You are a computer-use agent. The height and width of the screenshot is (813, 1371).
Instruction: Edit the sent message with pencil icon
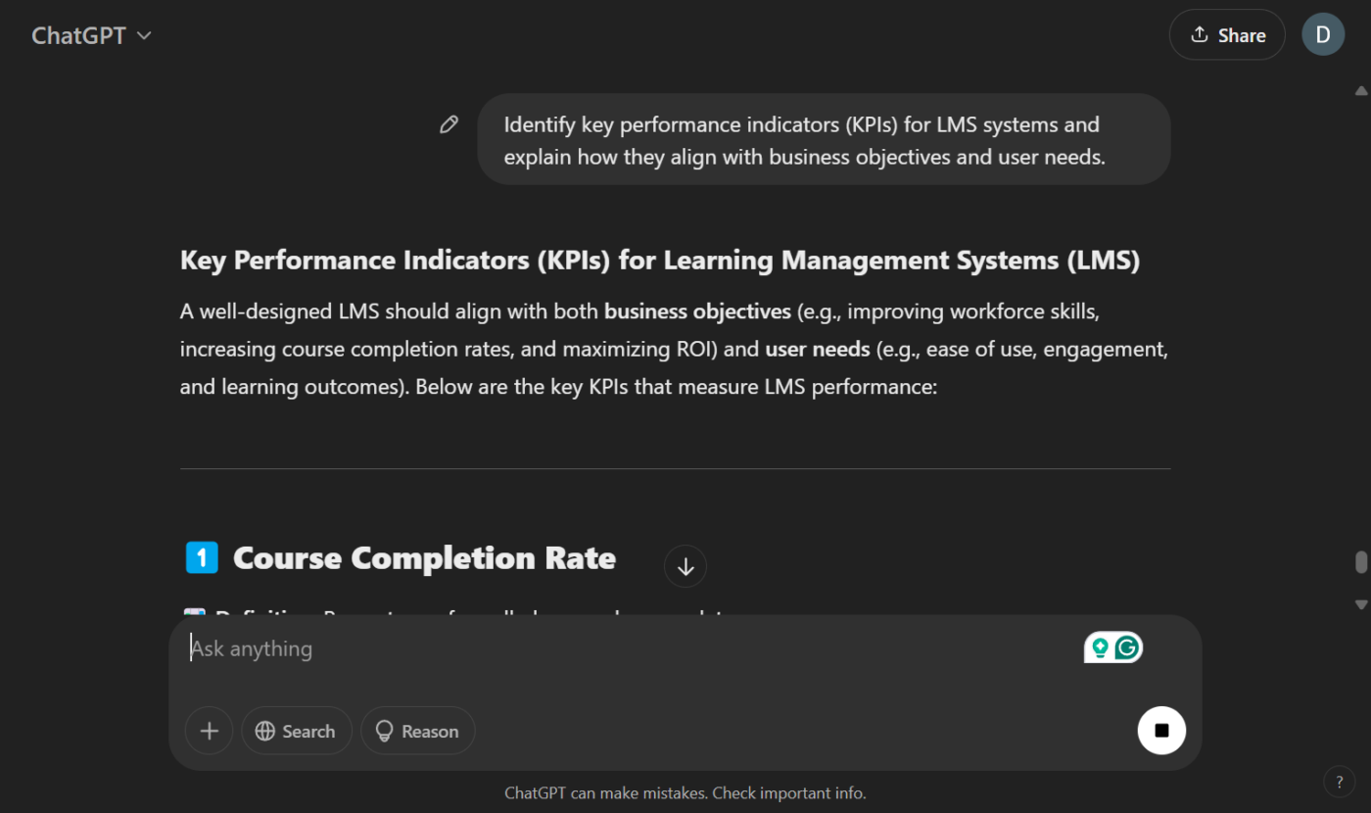(449, 124)
